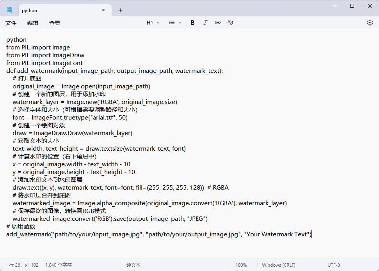Click the Notepad app icon in title bar

(x=9, y=10)
